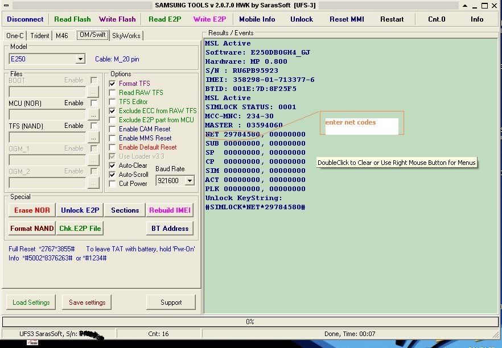Click the Unlock toolbar button
The height and width of the screenshot is (348, 502).
coord(302,19)
